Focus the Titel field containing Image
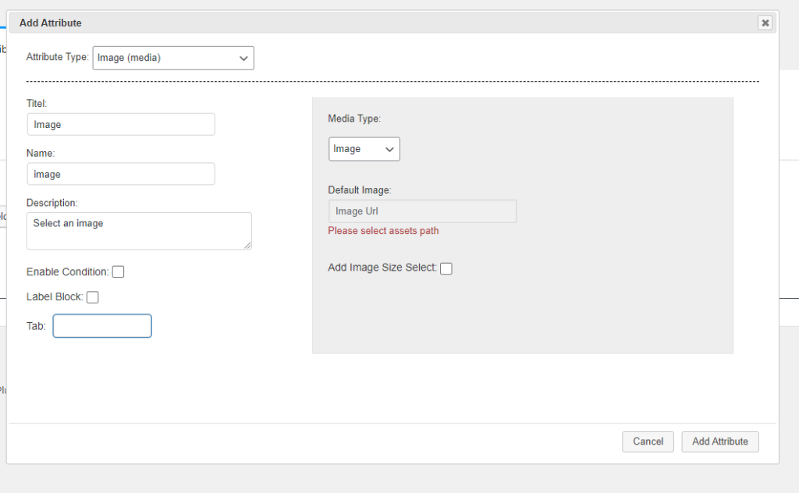The height and width of the screenshot is (493, 799). click(121, 125)
